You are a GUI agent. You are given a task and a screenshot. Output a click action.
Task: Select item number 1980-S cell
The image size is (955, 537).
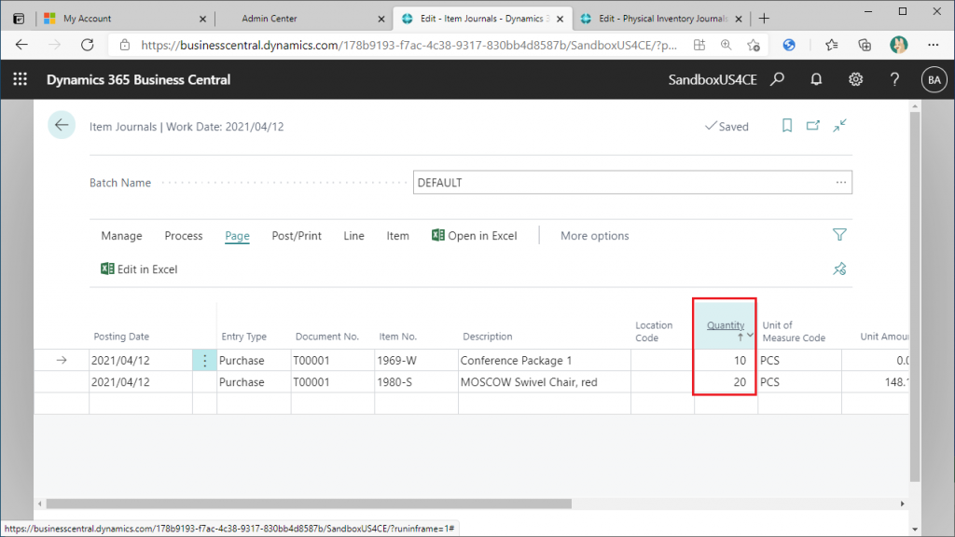[417, 382]
